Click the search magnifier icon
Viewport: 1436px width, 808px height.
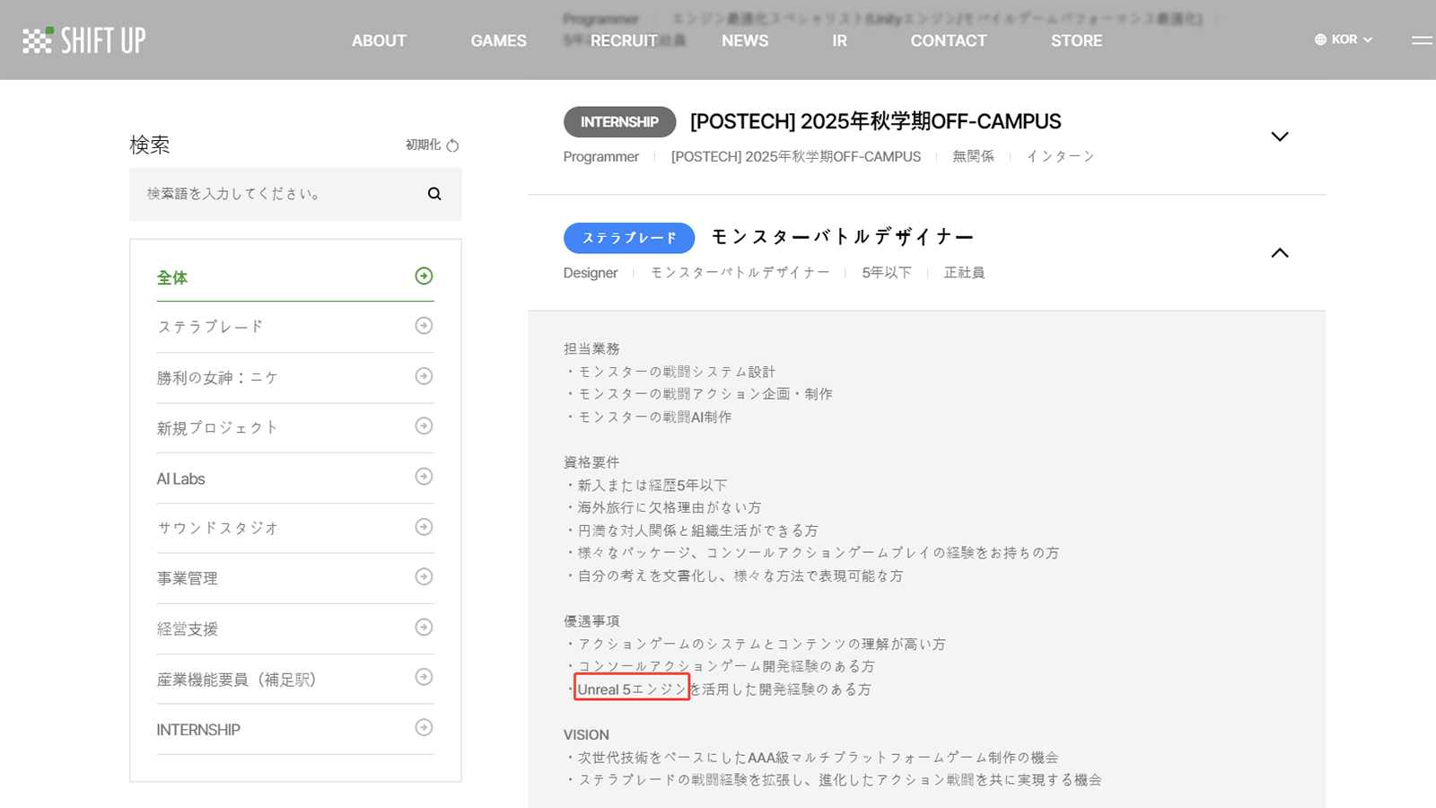pyautogui.click(x=434, y=193)
